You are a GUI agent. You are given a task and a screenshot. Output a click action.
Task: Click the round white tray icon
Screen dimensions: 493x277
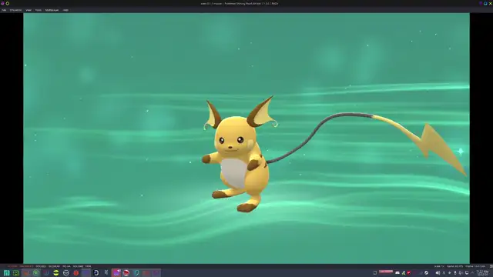[x=426, y=273]
